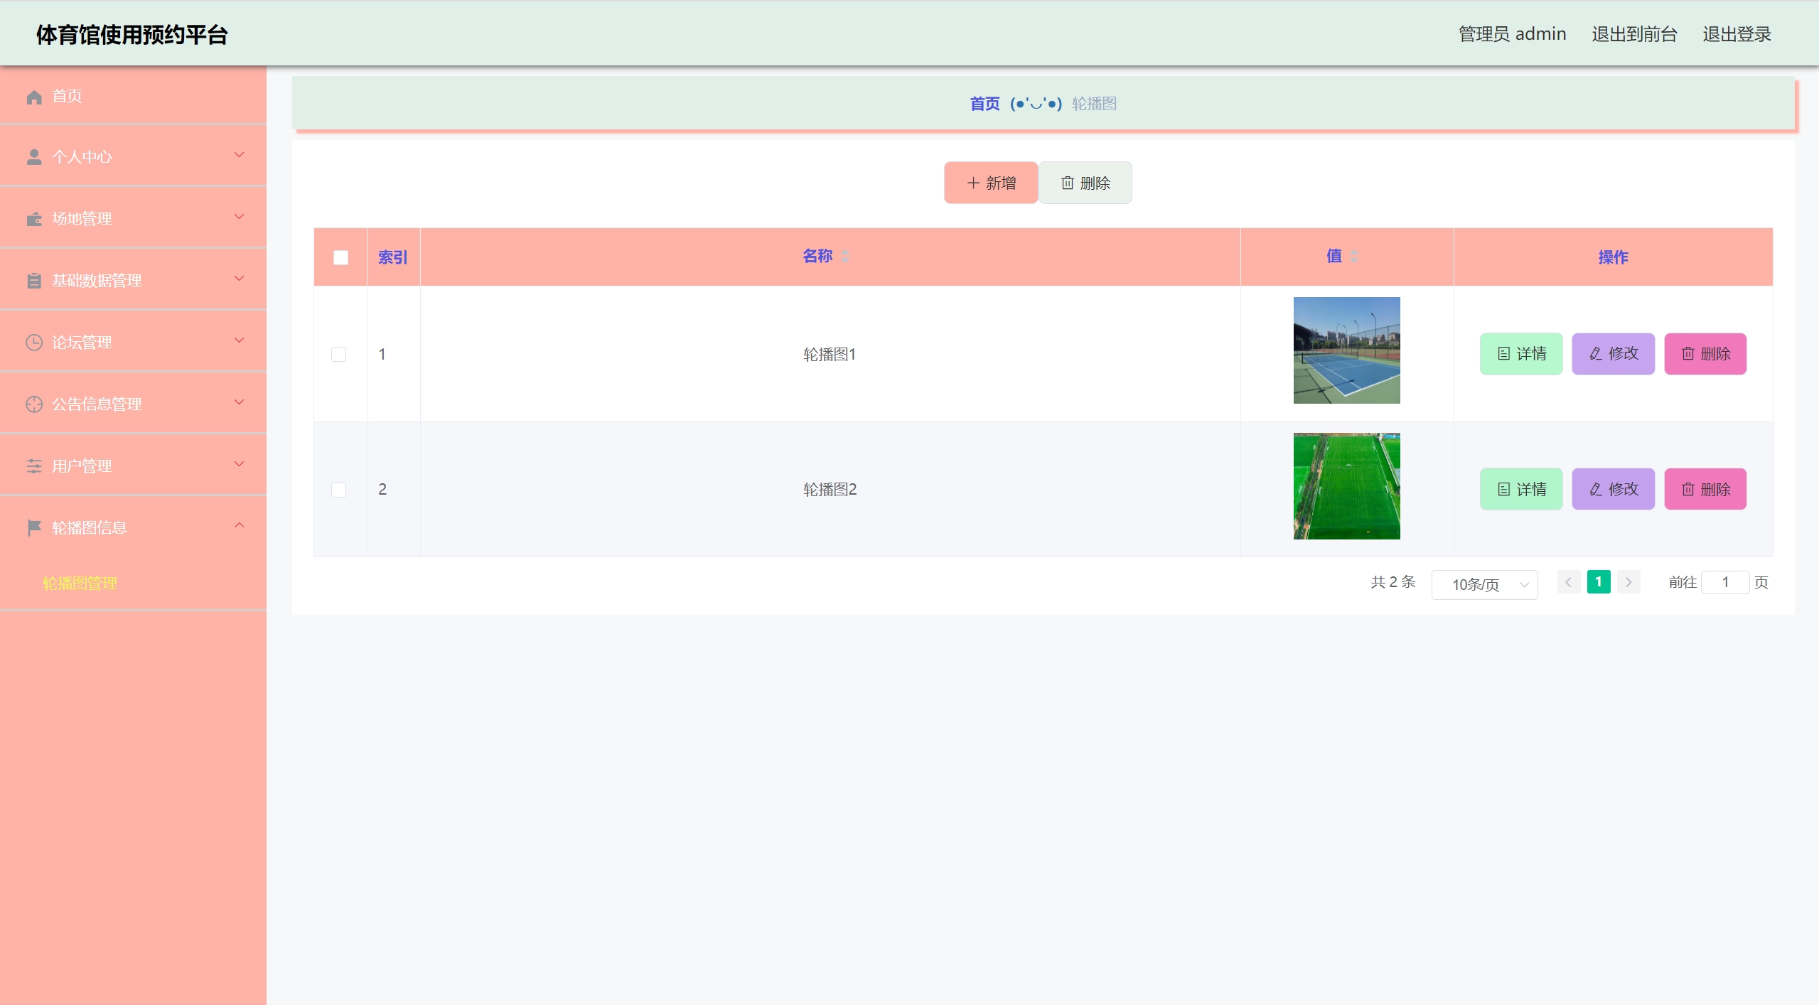Viewport: 1819px width, 1005px height.
Task: Click the flag icon for 轮播图信息
Action: coord(34,527)
